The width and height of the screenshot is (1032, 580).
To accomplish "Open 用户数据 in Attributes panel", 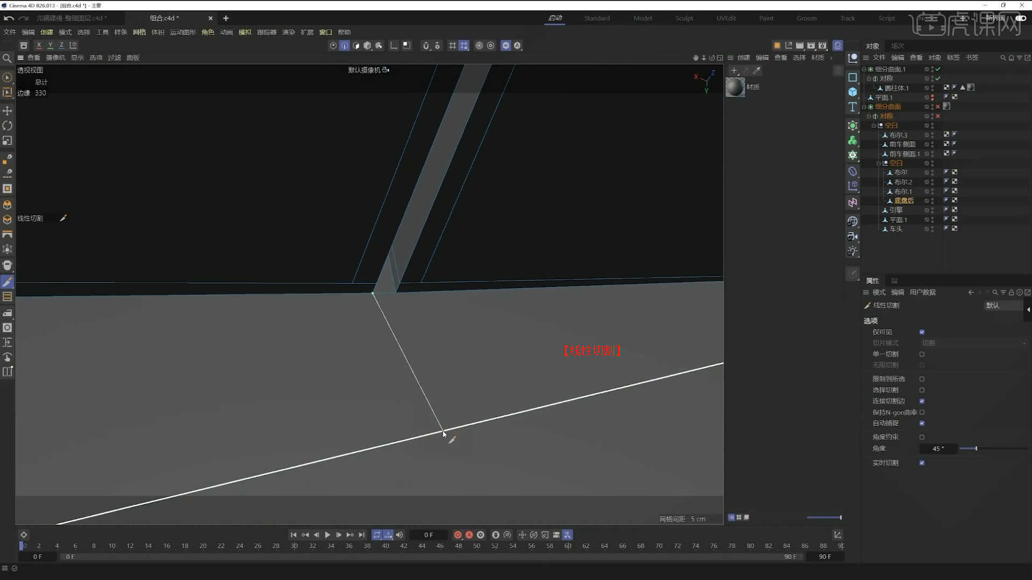I will [x=922, y=293].
